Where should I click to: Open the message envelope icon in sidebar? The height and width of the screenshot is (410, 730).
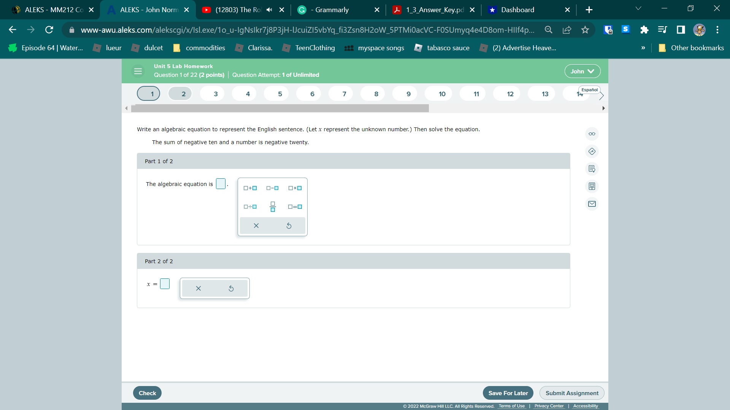(592, 204)
